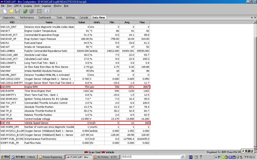This screenshot has height=160, width=257.
Task: Click the desktop search input field
Action: (151, 157)
